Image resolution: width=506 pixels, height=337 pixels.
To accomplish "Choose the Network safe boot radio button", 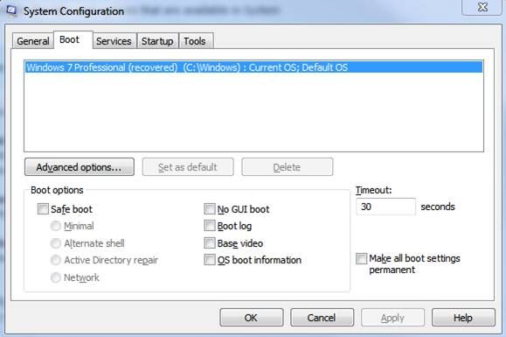I will coord(56,277).
